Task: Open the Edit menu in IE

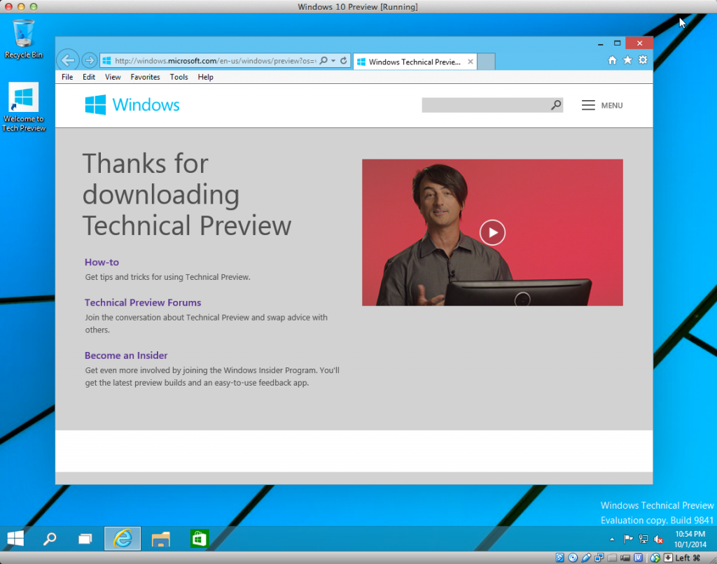Action: coord(89,77)
